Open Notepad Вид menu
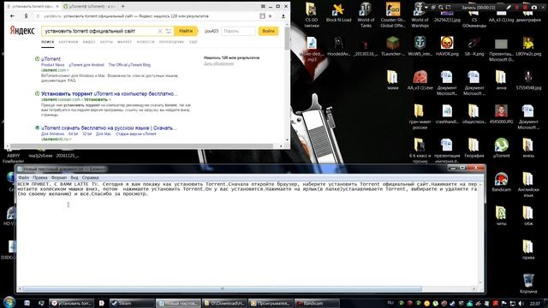Viewport: 548px width, 308px height. 74,178
